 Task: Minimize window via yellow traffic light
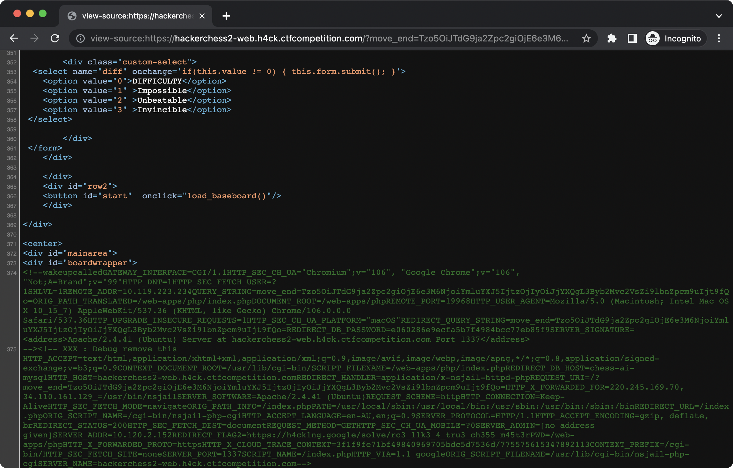(31, 13)
